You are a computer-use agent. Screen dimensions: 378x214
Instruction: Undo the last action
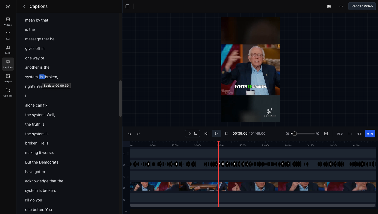130,134
